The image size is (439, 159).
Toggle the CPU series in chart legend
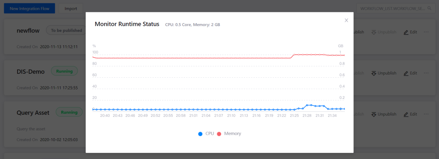[206, 134]
